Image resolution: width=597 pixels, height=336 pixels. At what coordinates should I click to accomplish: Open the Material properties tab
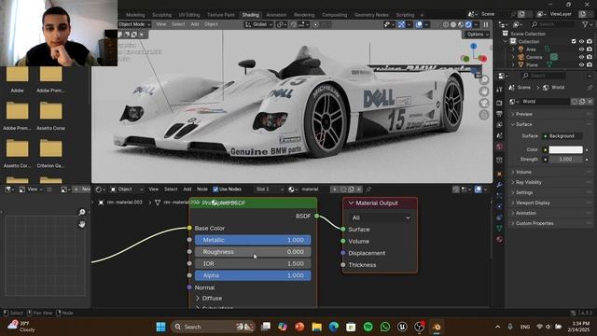pyautogui.click(x=500, y=239)
